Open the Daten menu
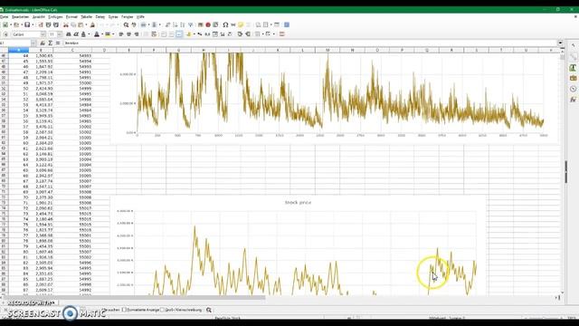579x326 pixels. [100, 17]
